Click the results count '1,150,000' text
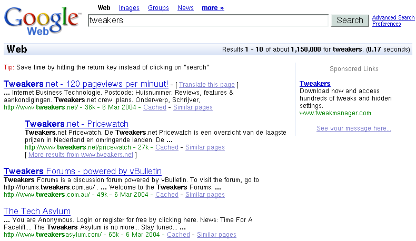 305,49
